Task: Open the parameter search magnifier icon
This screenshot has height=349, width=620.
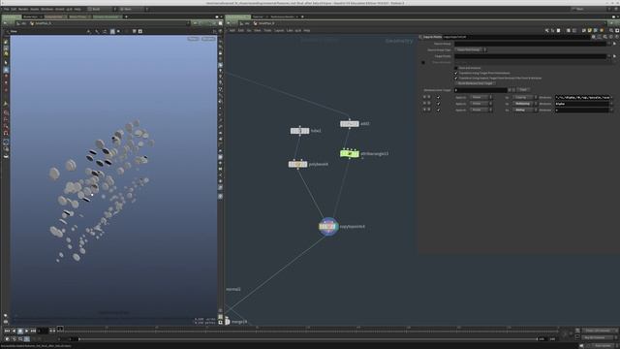Action: pos(604,37)
